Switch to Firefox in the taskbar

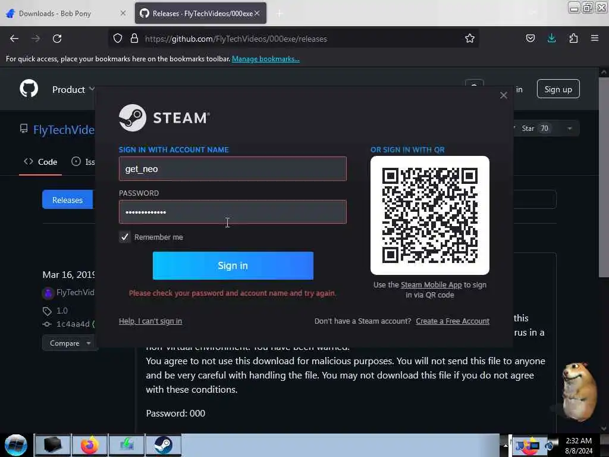tap(89, 445)
